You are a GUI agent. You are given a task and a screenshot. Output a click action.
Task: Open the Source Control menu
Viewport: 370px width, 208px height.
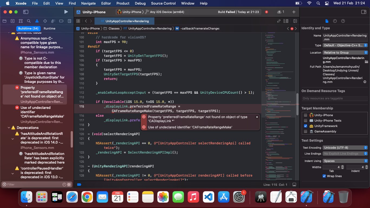pos(163,3)
